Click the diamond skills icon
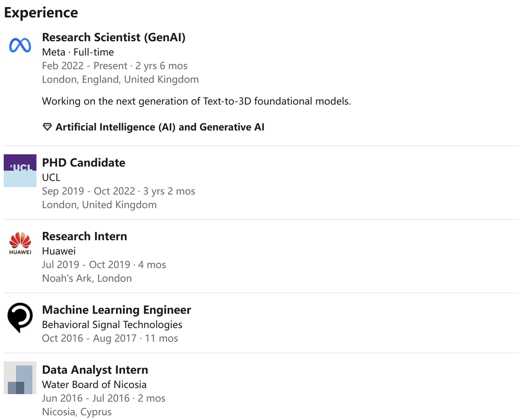Viewport: 522px width, 419px height. point(47,127)
